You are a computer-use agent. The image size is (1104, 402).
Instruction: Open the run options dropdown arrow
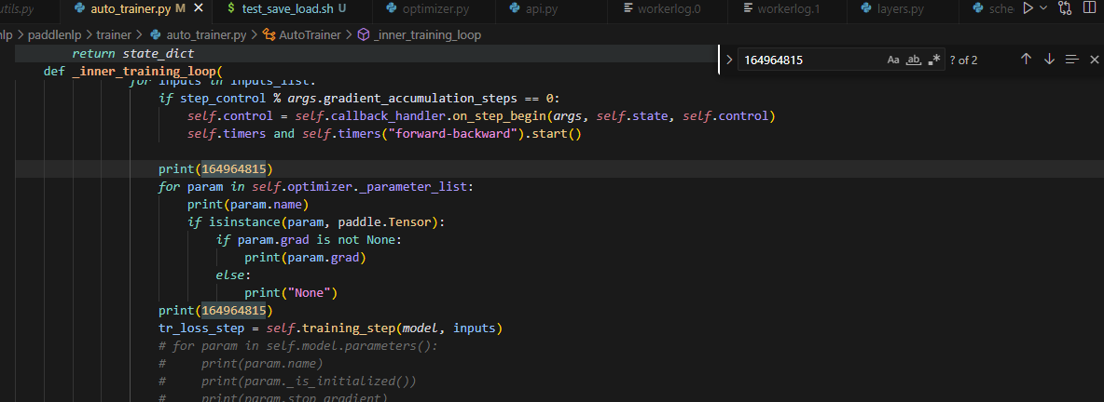(1043, 8)
